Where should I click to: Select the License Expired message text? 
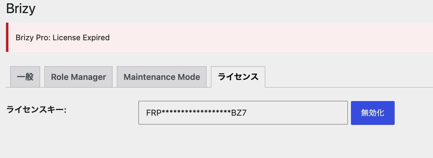(81, 38)
